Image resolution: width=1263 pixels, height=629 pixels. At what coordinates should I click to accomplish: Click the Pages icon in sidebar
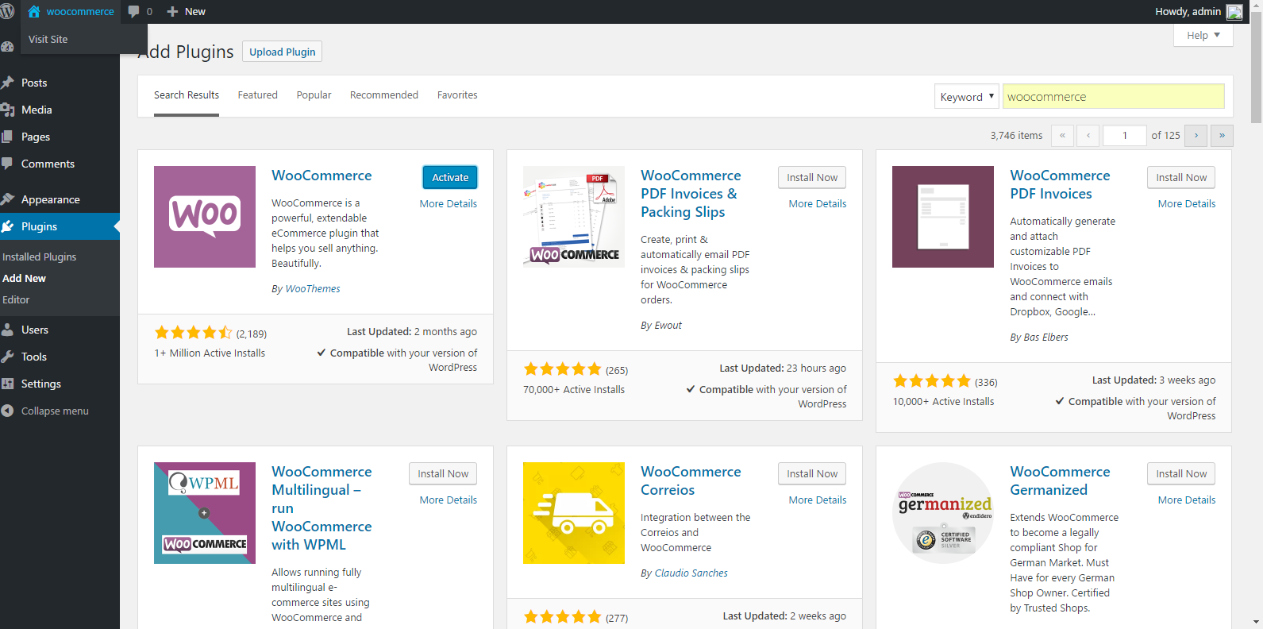tap(7, 137)
